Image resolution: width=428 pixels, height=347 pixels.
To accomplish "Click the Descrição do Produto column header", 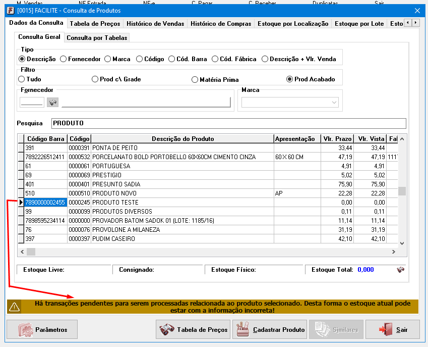I will pos(182,139).
